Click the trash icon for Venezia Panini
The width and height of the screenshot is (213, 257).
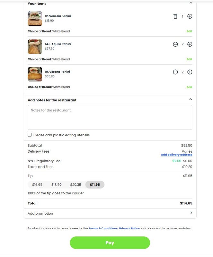point(175,16)
